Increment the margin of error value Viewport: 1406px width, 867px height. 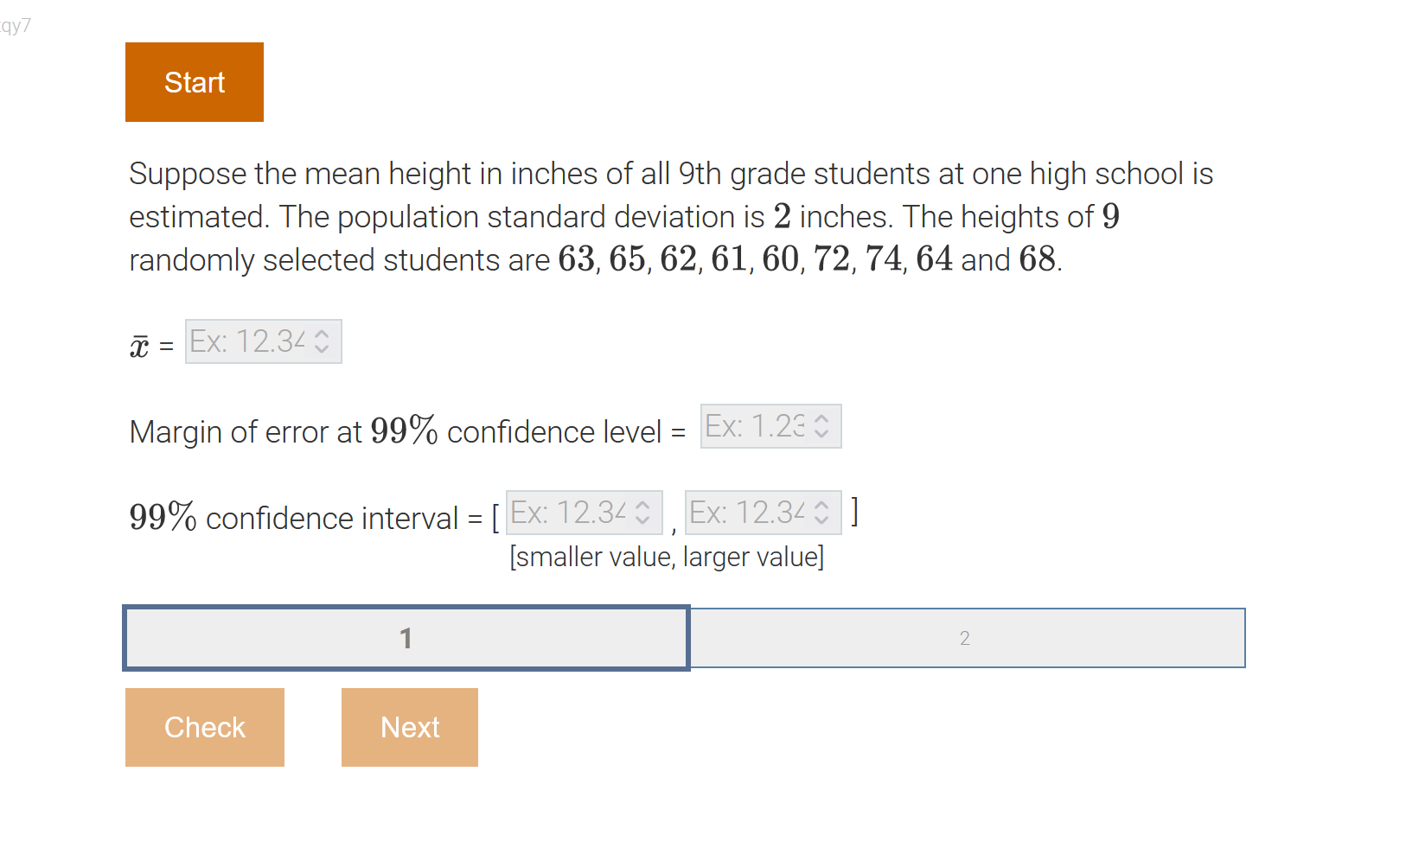[x=820, y=420]
